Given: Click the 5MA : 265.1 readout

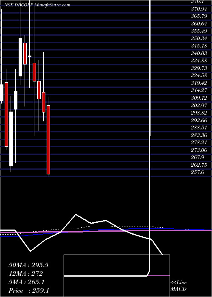Looking at the screenshot, I should (26, 282).
